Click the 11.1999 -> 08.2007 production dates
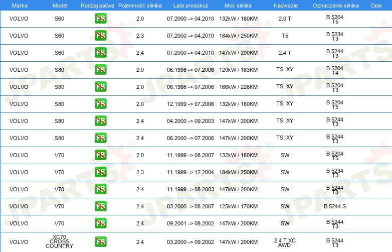 click(190, 155)
